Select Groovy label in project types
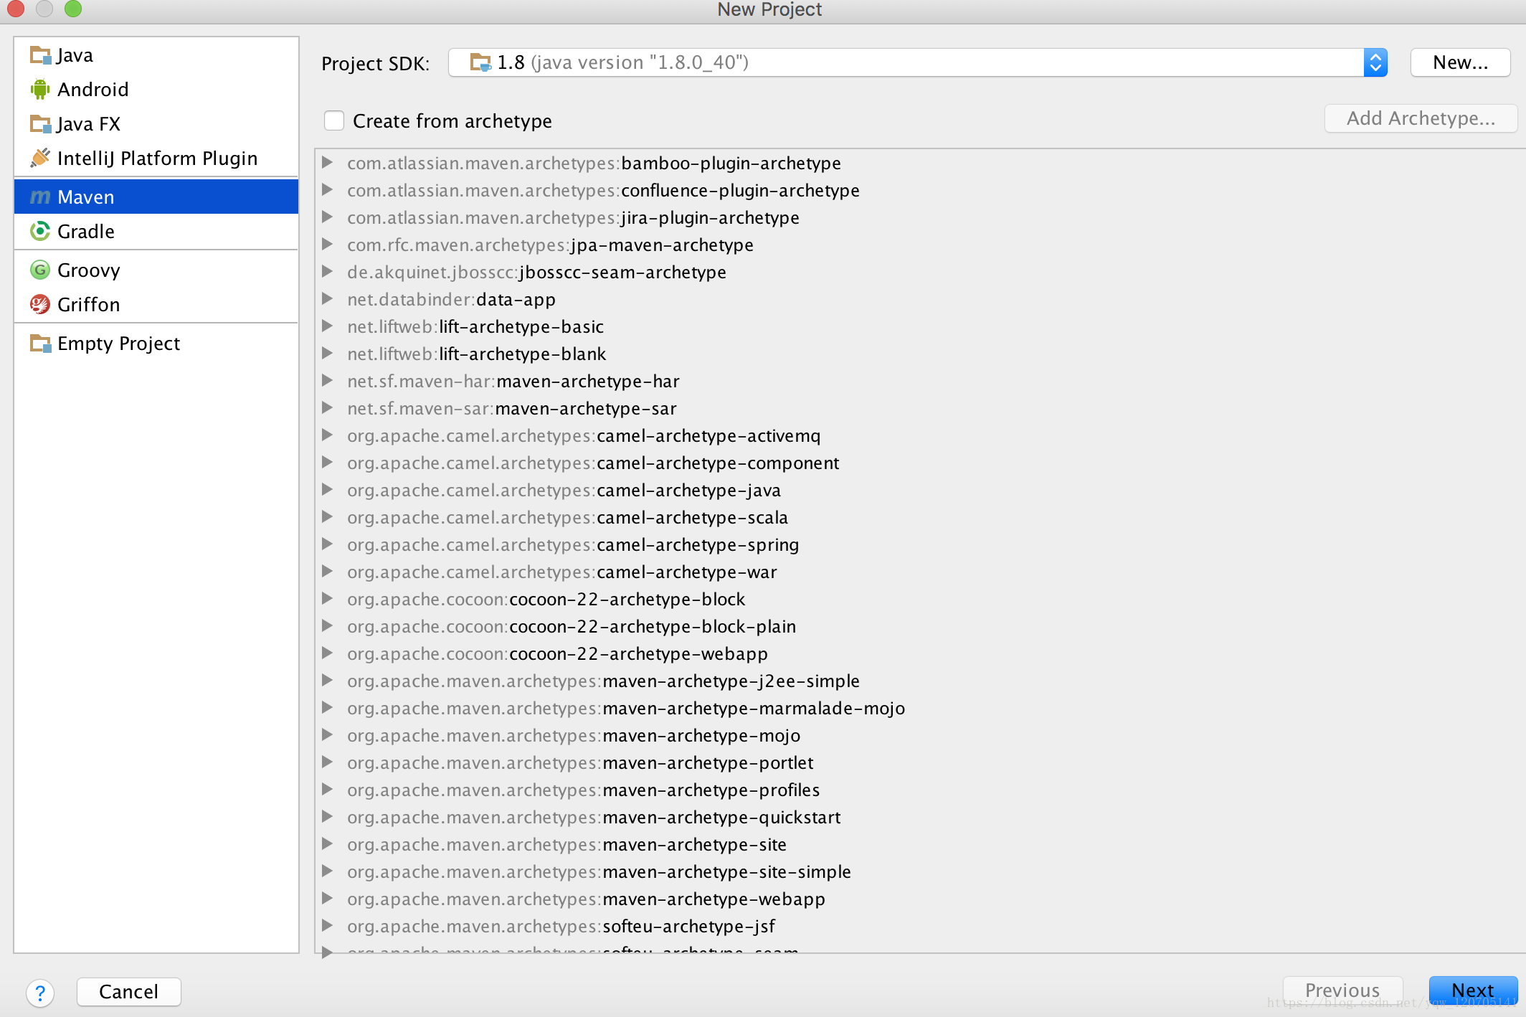Viewport: 1526px width, 1017px height. tap(89, 270)
